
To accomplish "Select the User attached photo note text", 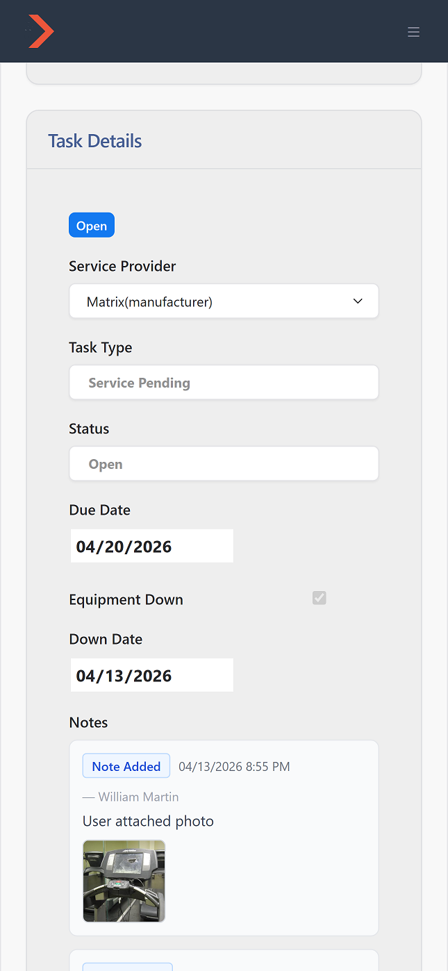I will [148, 821].
